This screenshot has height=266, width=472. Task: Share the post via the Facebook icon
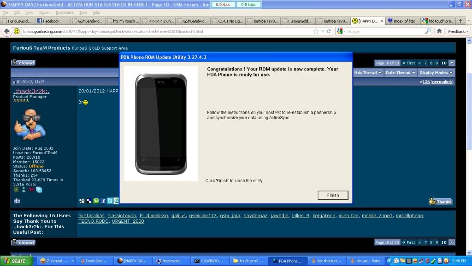coord(103,201)
